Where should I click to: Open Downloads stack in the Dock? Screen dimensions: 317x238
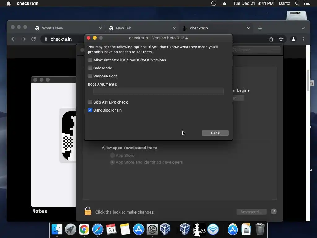coord(246,229)
